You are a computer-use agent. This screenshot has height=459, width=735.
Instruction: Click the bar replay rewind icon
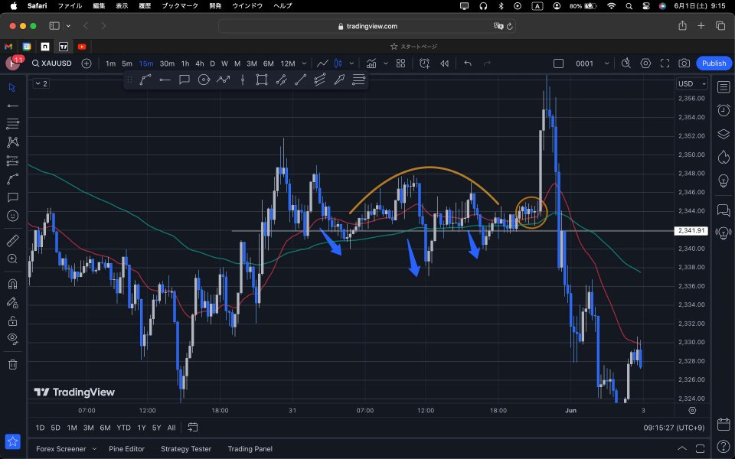point(444,63)
